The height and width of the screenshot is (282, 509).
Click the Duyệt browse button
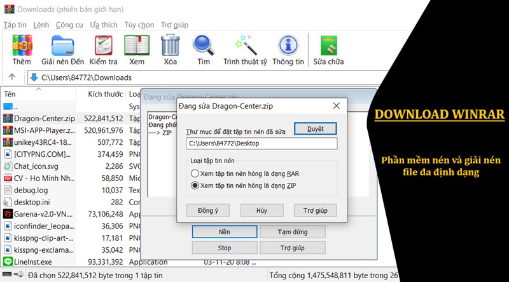point(315,129)
